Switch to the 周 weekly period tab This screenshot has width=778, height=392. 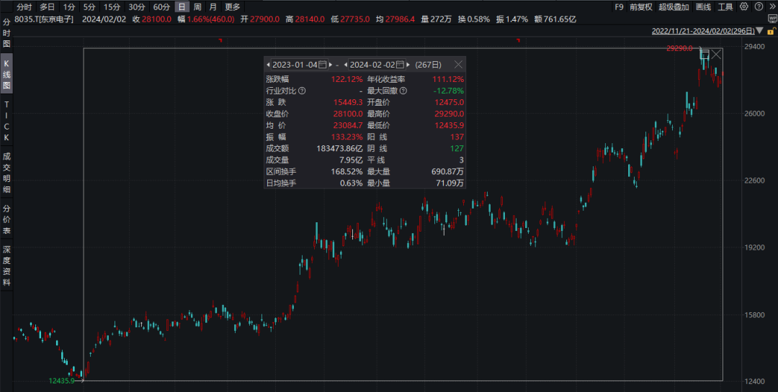pos(197,6)
